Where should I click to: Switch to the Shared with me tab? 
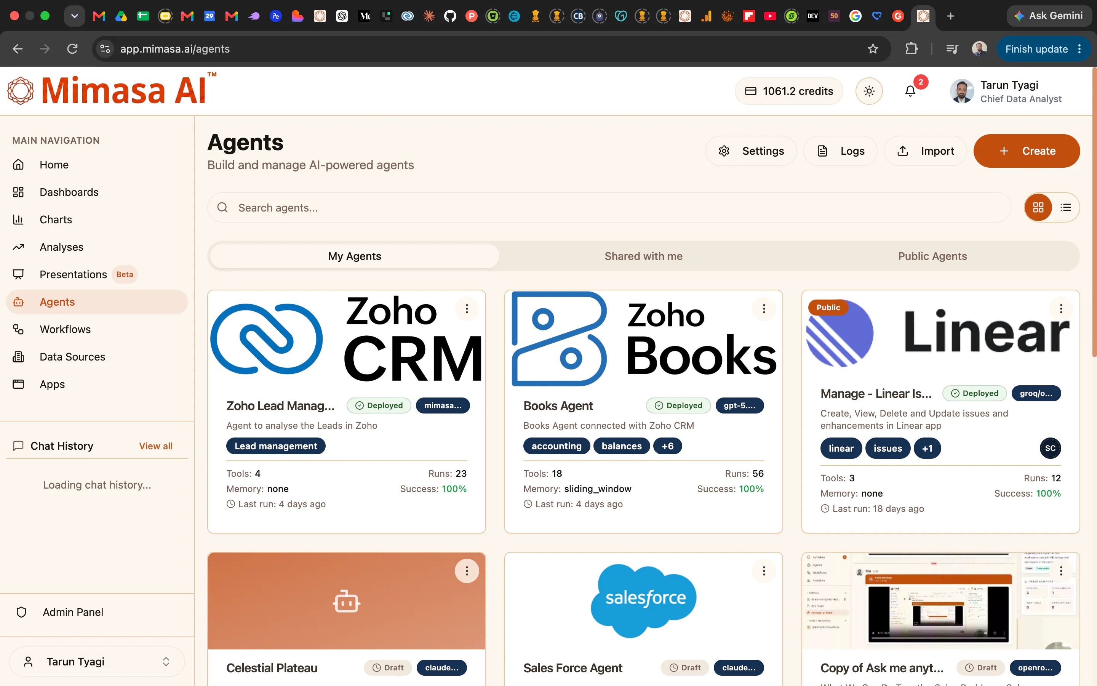pyautogui.click(x=643, y=256)
